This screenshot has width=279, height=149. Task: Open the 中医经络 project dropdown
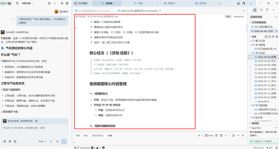pyautogui.click(x=27, y=3)
